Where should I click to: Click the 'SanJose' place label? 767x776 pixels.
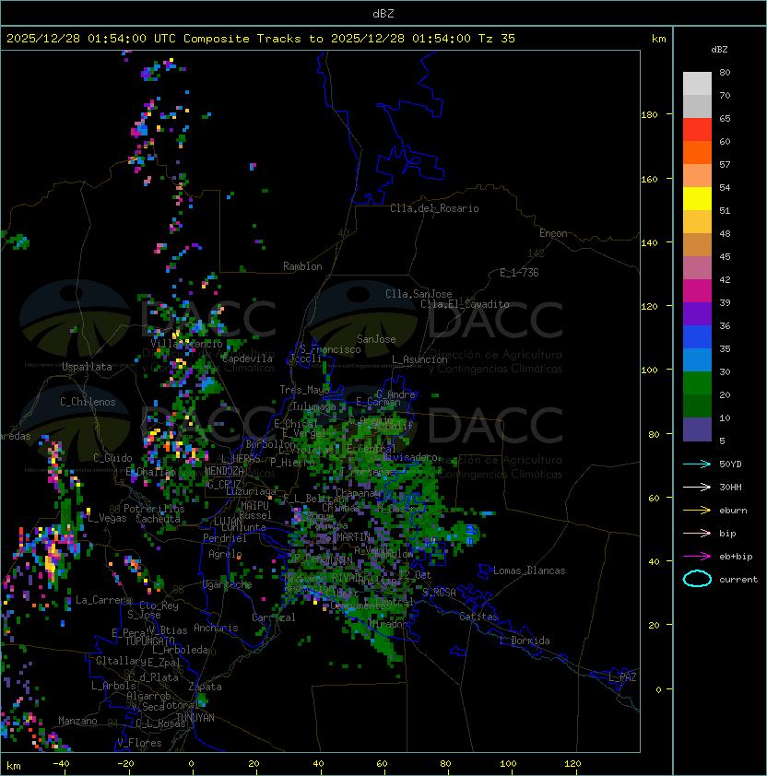[376, 339]
